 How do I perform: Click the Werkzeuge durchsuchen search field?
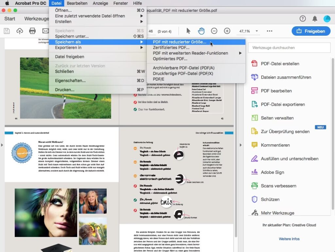point(289,48)
